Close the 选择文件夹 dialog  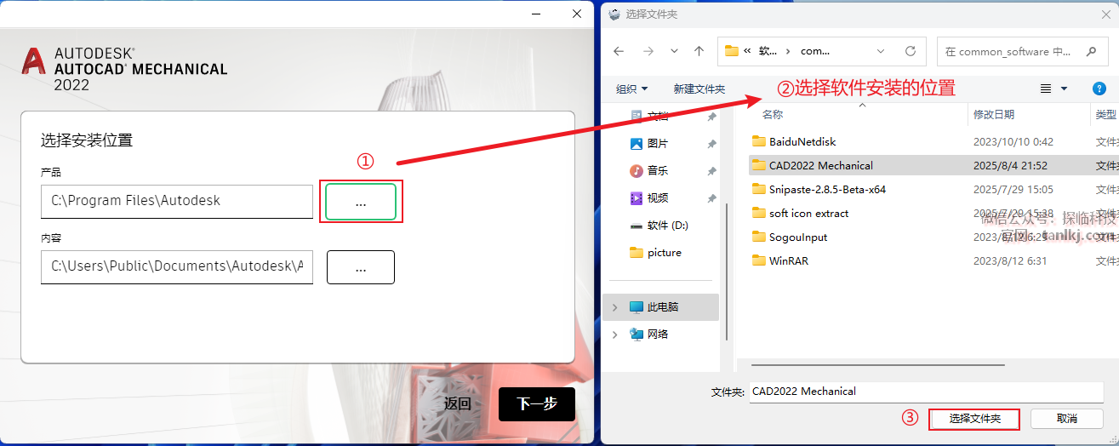coord(1105,14)
